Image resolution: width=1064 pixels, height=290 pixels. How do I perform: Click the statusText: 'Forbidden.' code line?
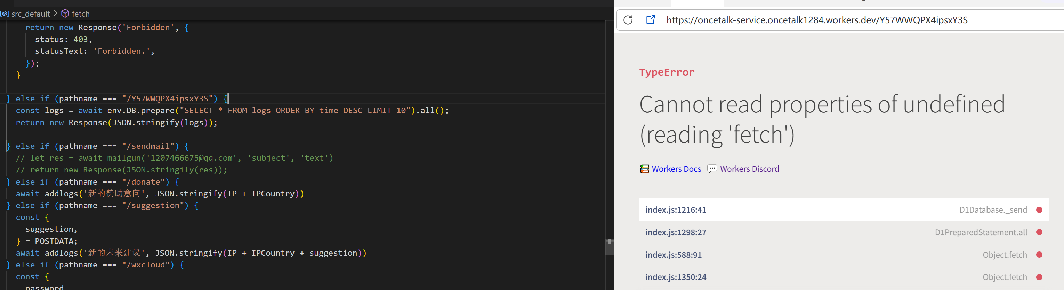point(95,51)
